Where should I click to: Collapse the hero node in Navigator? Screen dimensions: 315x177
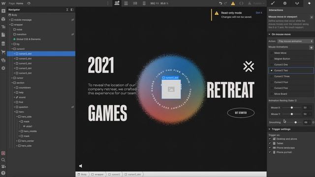point(14,112)
